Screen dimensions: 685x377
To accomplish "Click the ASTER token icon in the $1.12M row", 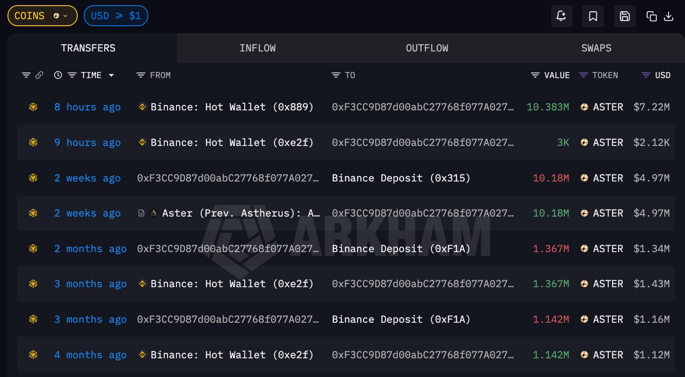I will [x=584, y=355].
